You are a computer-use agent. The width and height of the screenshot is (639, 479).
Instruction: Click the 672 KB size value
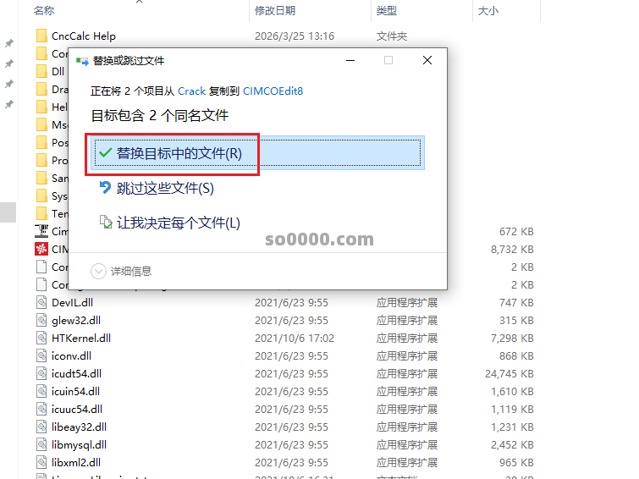(516, 231)
